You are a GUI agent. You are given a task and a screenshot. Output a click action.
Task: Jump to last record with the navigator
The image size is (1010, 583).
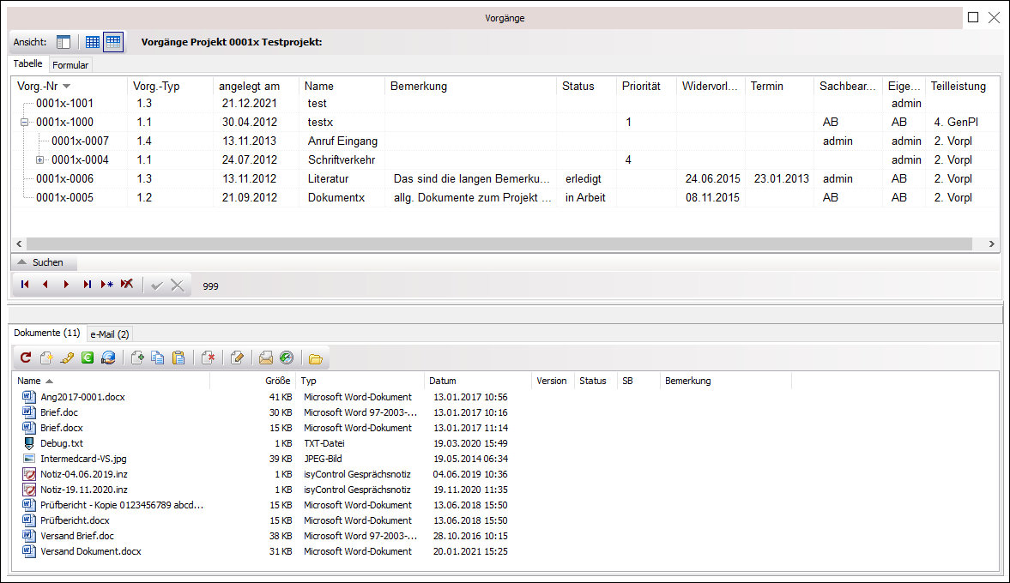point(87,284)
